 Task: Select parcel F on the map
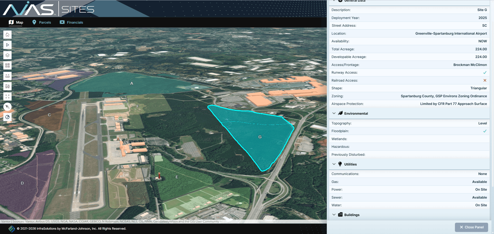click(138, 106)
